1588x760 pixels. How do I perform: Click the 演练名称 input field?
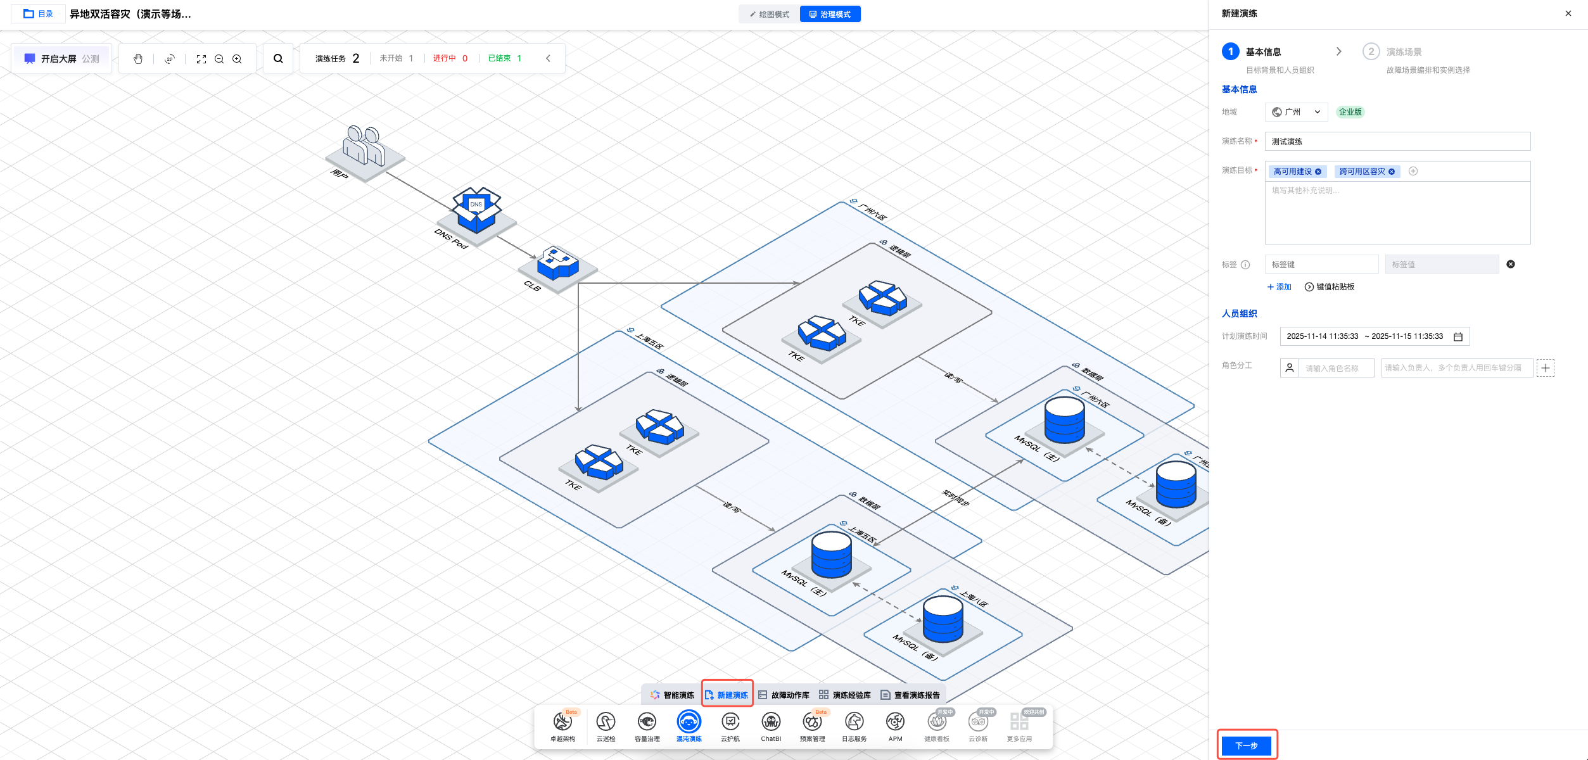coord(1397,141)
